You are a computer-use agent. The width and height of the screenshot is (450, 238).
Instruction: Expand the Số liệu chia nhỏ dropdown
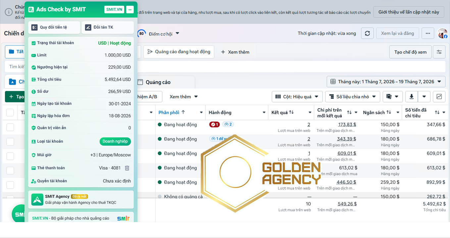click(x=353, y=97)
